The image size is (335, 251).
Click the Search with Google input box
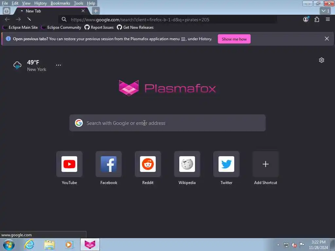pyautogui.click(x=167, y=123)
